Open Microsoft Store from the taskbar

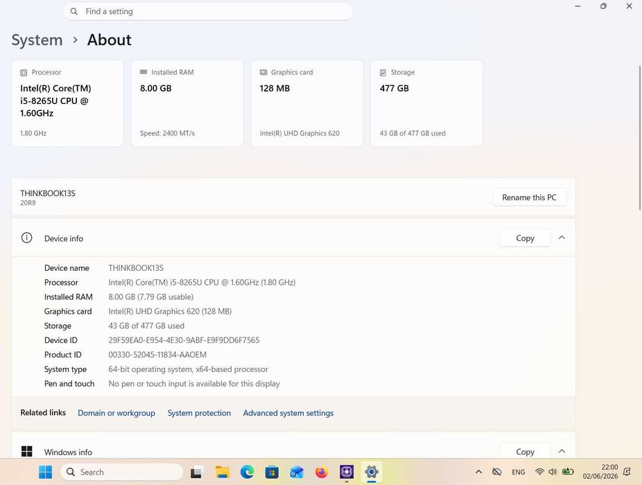[272, 472]
